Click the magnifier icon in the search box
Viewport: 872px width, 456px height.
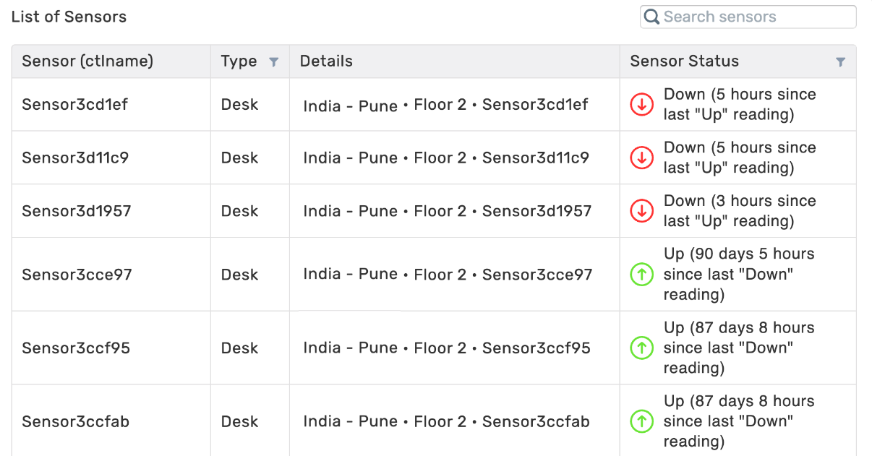tap(651, 17)
